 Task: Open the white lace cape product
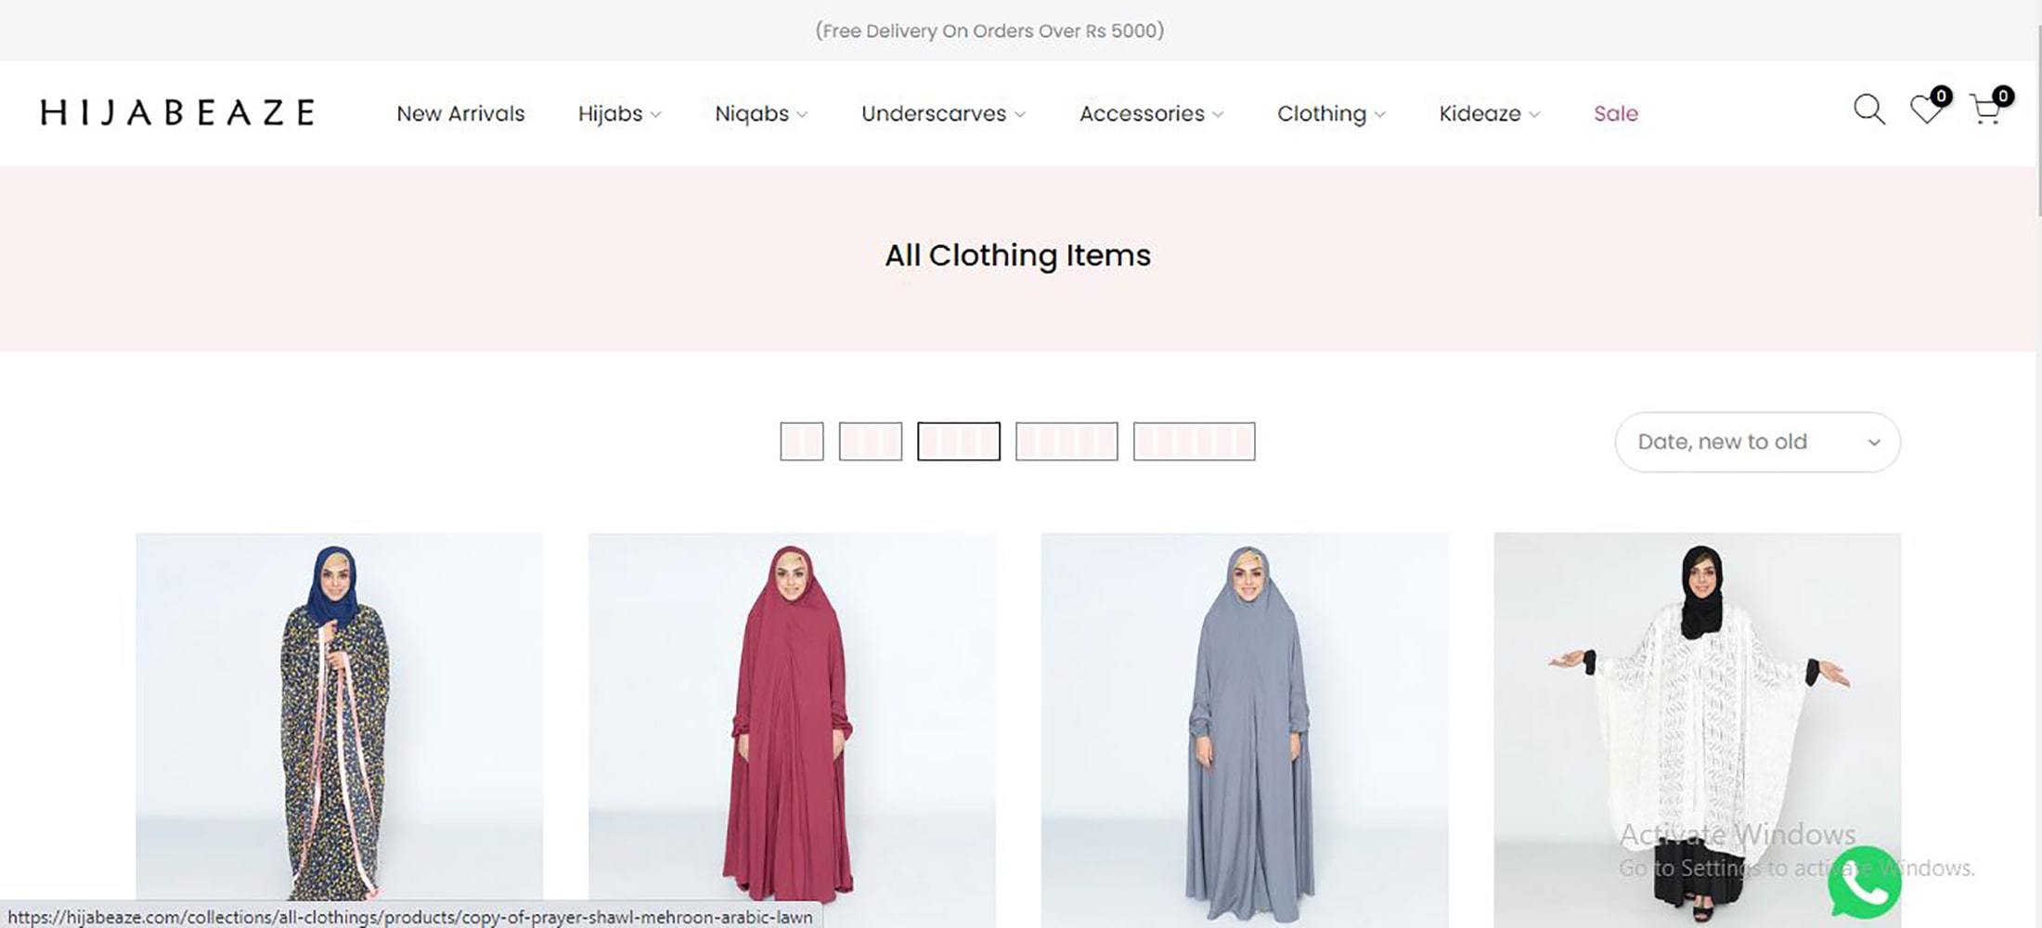[x=1697, y=724]
